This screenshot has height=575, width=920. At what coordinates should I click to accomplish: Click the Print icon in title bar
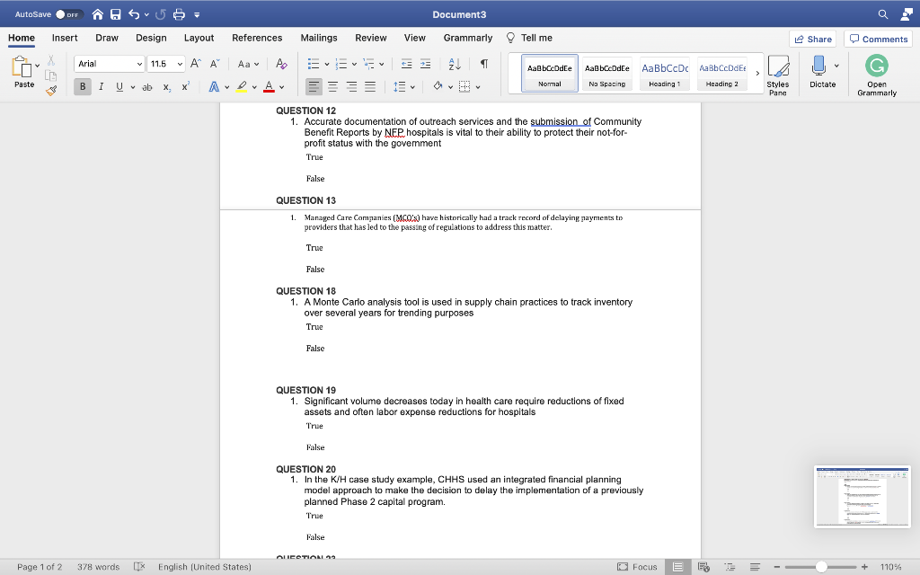coord(177,14)
